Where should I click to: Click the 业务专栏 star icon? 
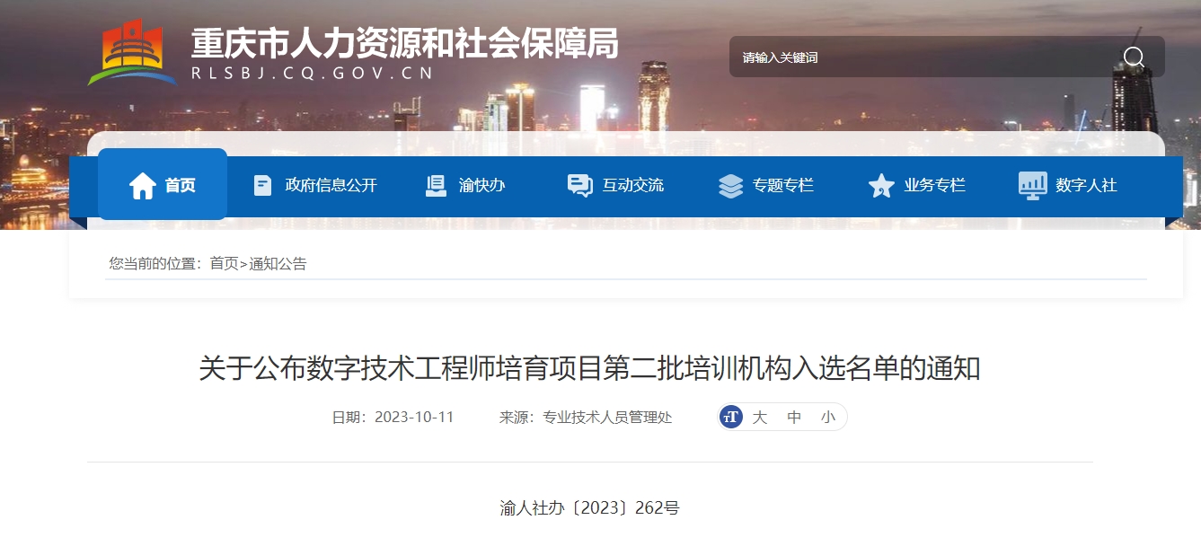(881, 186)
